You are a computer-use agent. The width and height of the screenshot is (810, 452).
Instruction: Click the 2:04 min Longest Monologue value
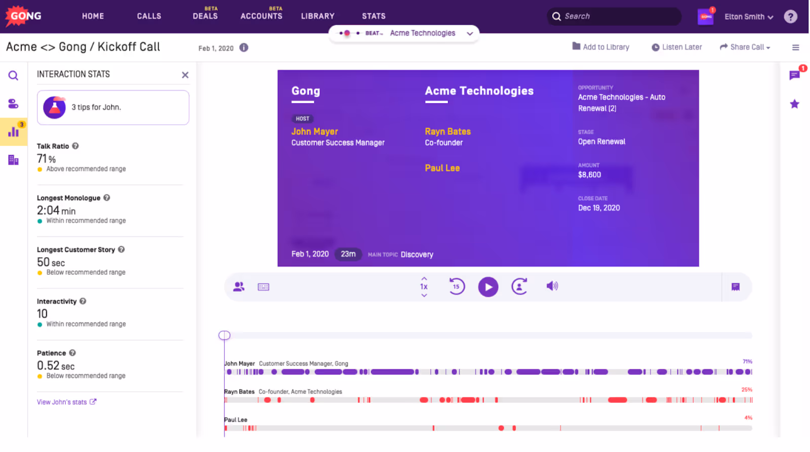click(56, 211)
